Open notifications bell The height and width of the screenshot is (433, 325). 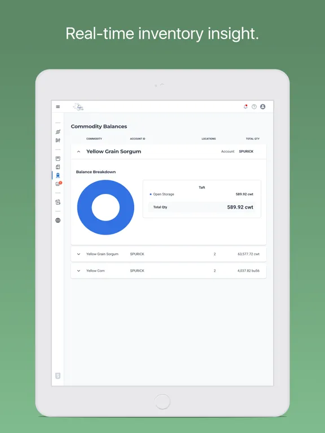tap(245, 107)
